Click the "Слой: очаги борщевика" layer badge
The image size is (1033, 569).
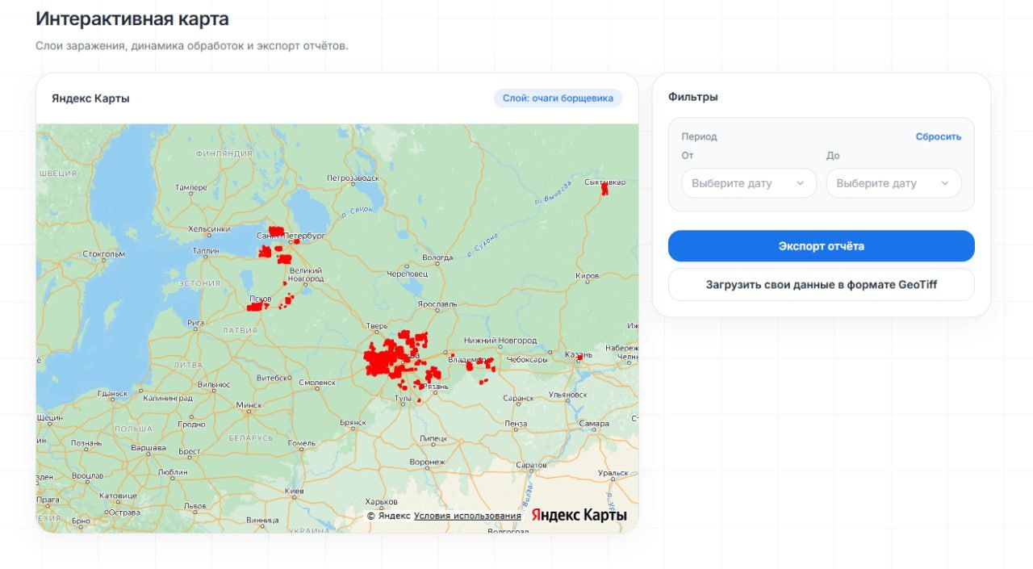tap(558, 98)
